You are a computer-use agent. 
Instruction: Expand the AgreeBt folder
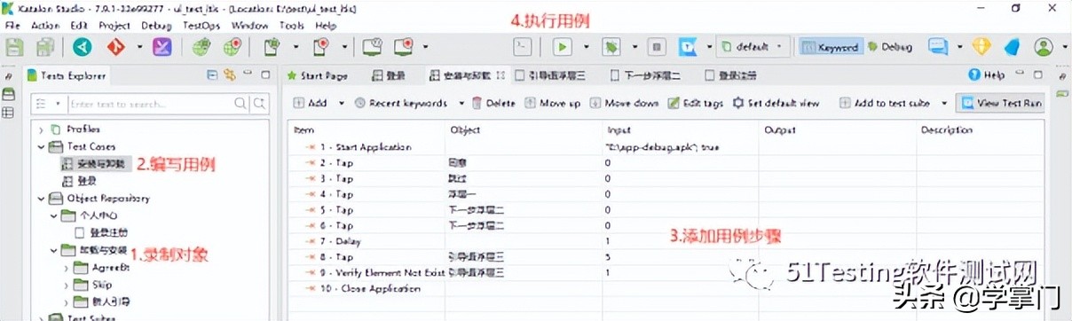click(66, 268)
